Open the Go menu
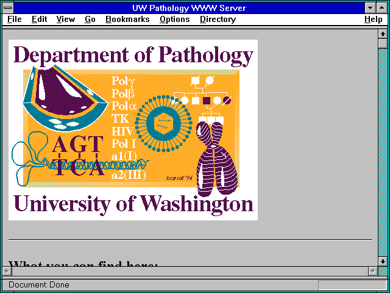 pyautogui.click(x=90, y=20)
